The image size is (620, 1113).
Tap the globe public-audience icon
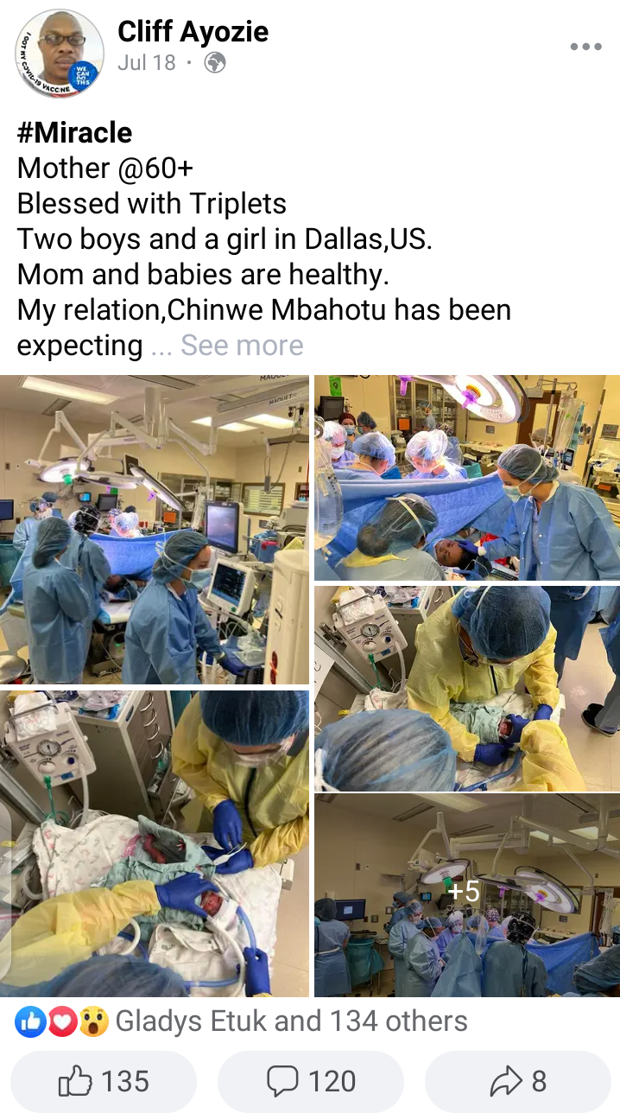coord(215,62)
